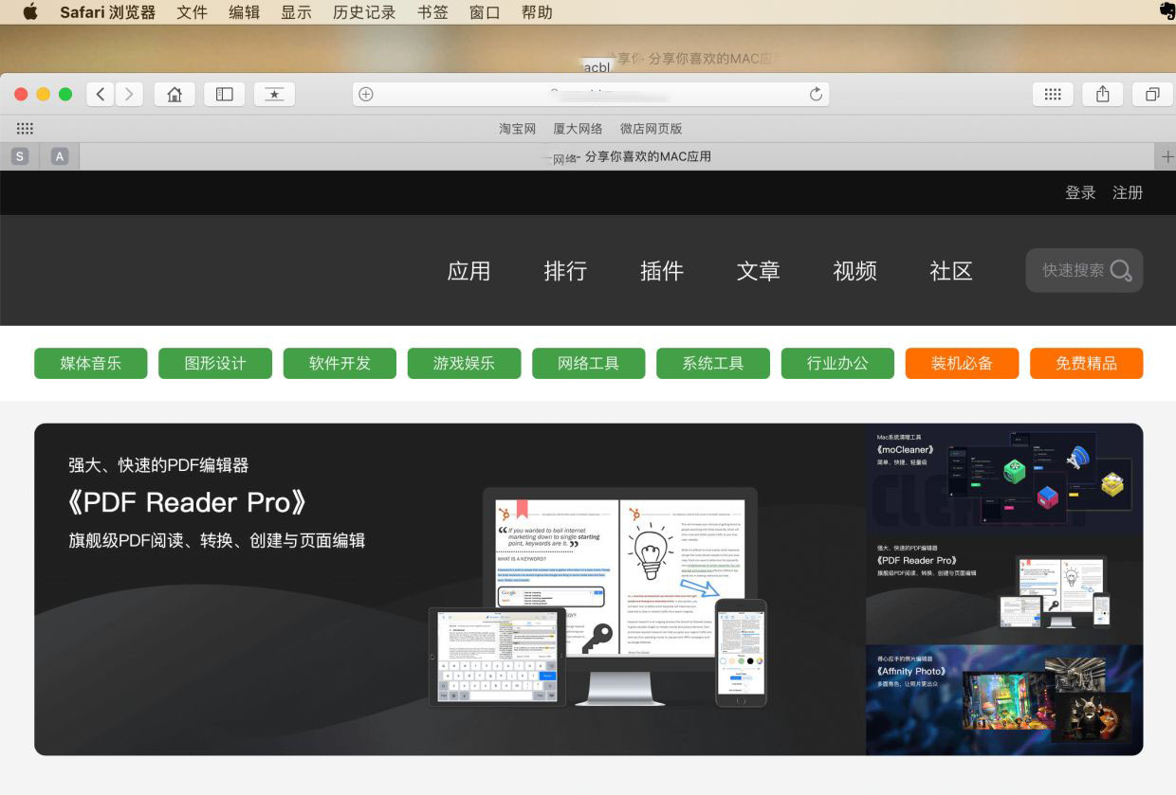Click the plus icon in address bar
This screenshot has width=1176, height=795.
366,94
